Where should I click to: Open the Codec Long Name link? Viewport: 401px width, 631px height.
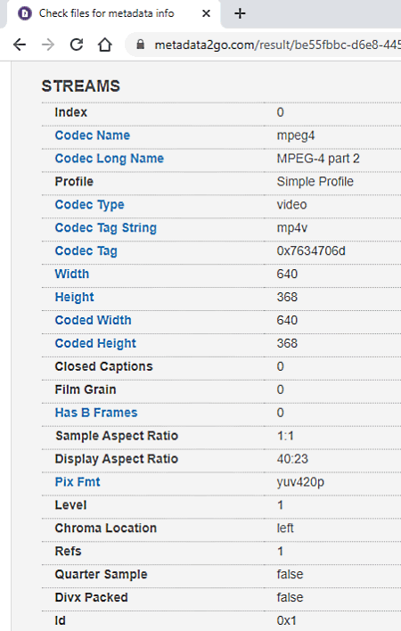(110, 159)
